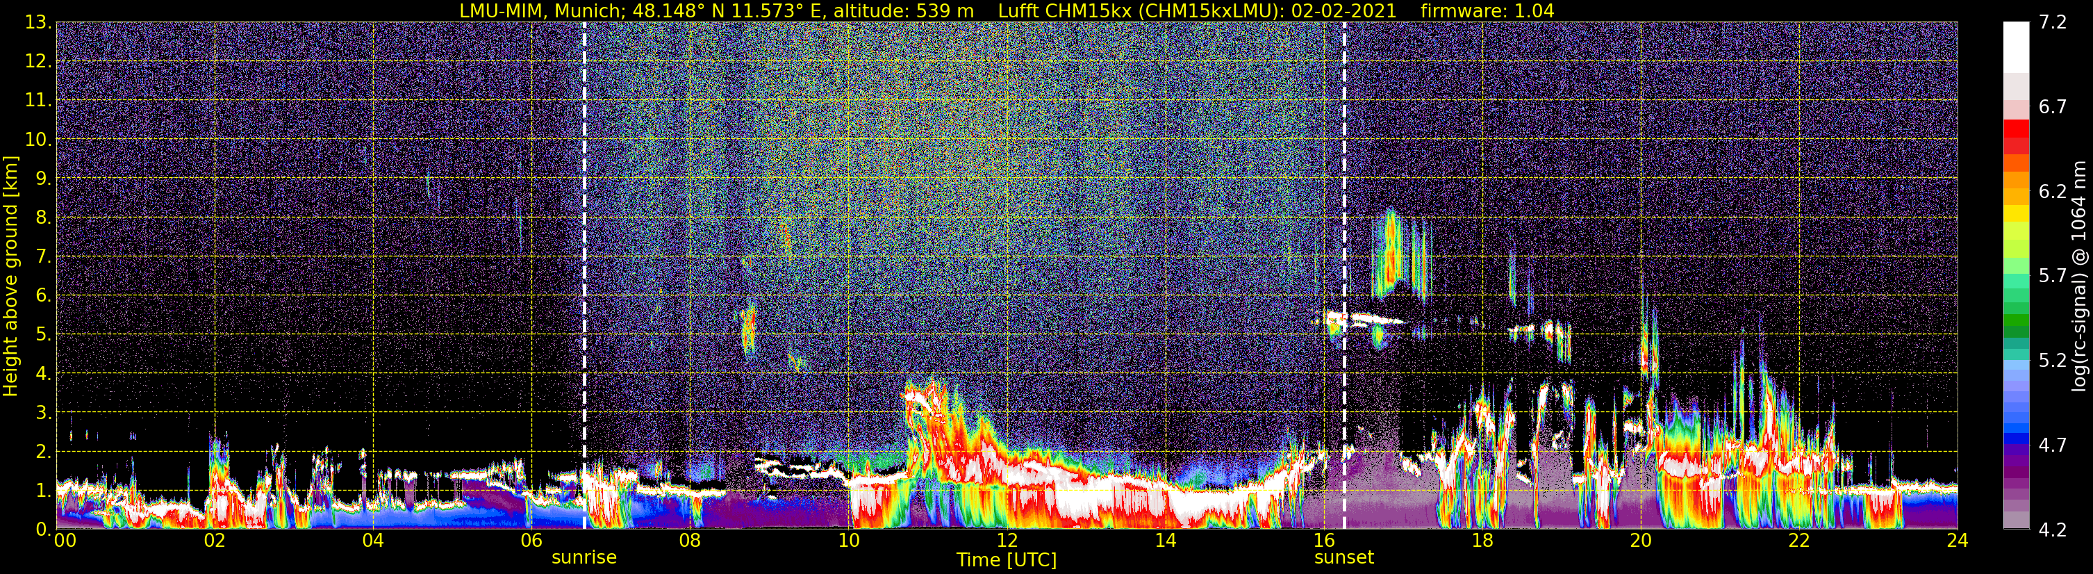Image resolution: width=2093 pixels, height=574 pixels.
Task: Click the time axis tick label 18
Action: pyautogui.click(x=1482, y=541)
